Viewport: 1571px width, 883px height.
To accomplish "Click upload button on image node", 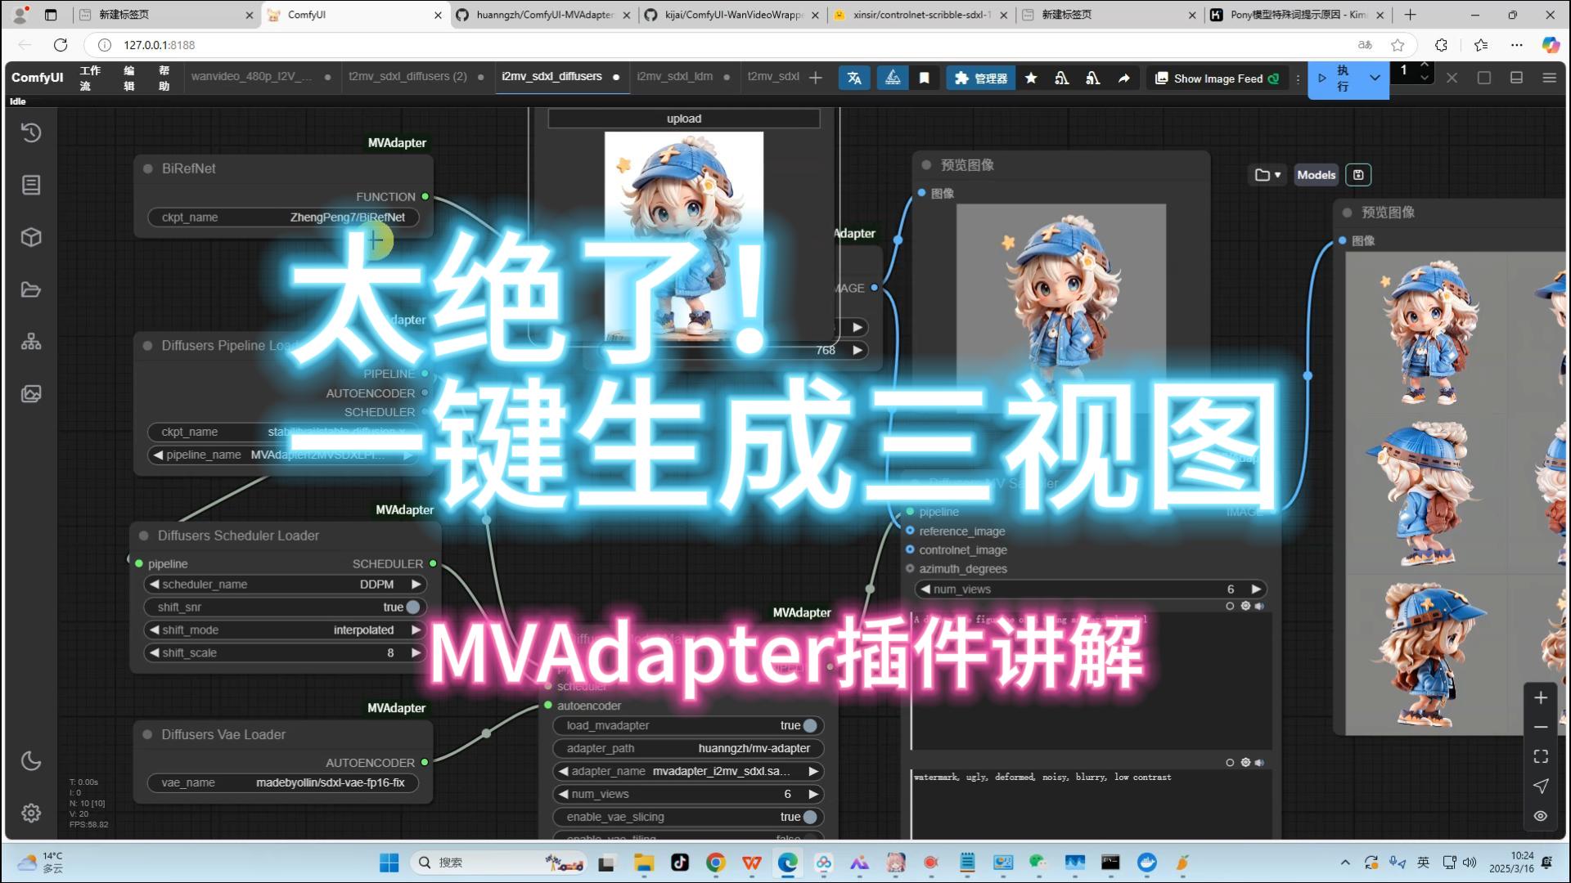I will 683,119.
